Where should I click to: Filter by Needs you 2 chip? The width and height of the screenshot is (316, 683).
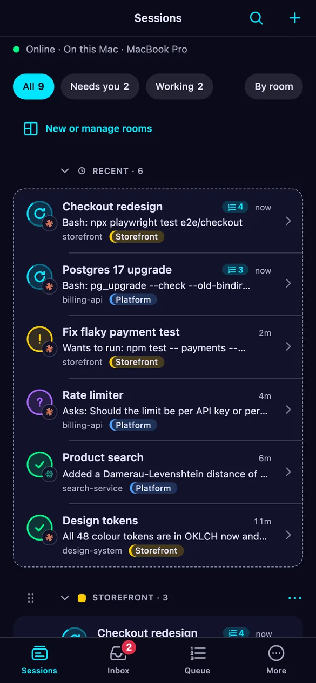(100, 86)
